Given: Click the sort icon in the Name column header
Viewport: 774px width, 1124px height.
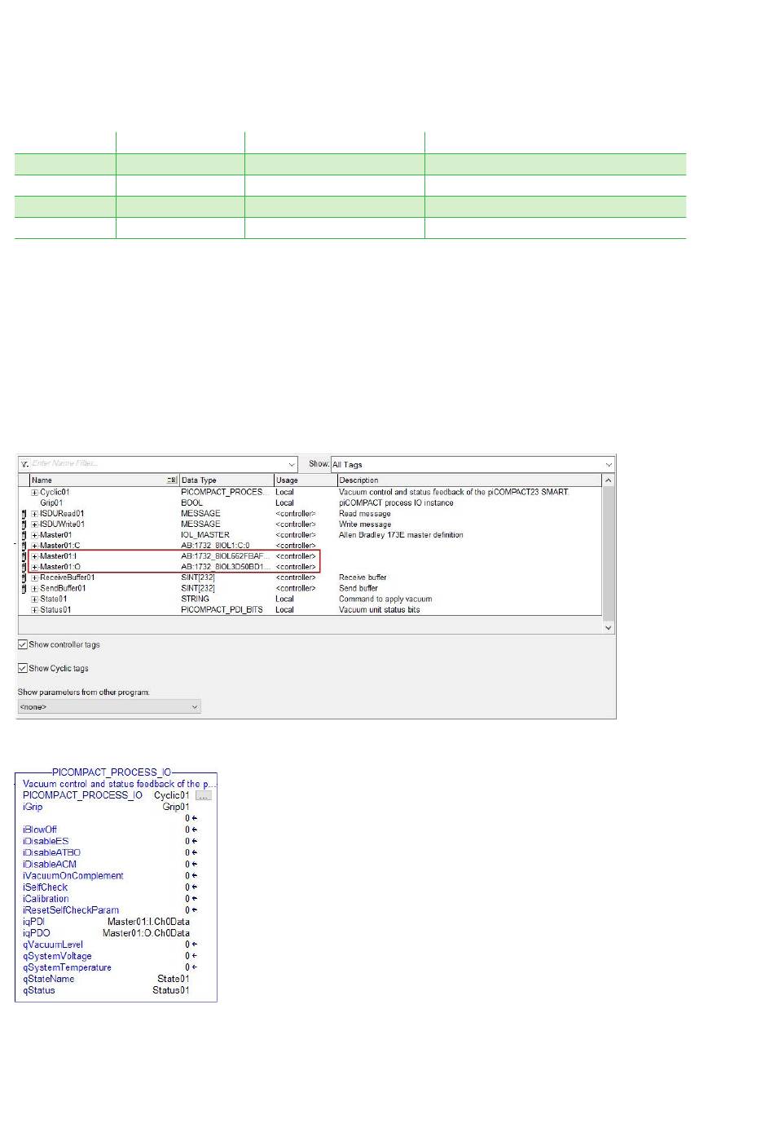Looking at the screenshot, I should pyautogui.click(x=172, y=480).
